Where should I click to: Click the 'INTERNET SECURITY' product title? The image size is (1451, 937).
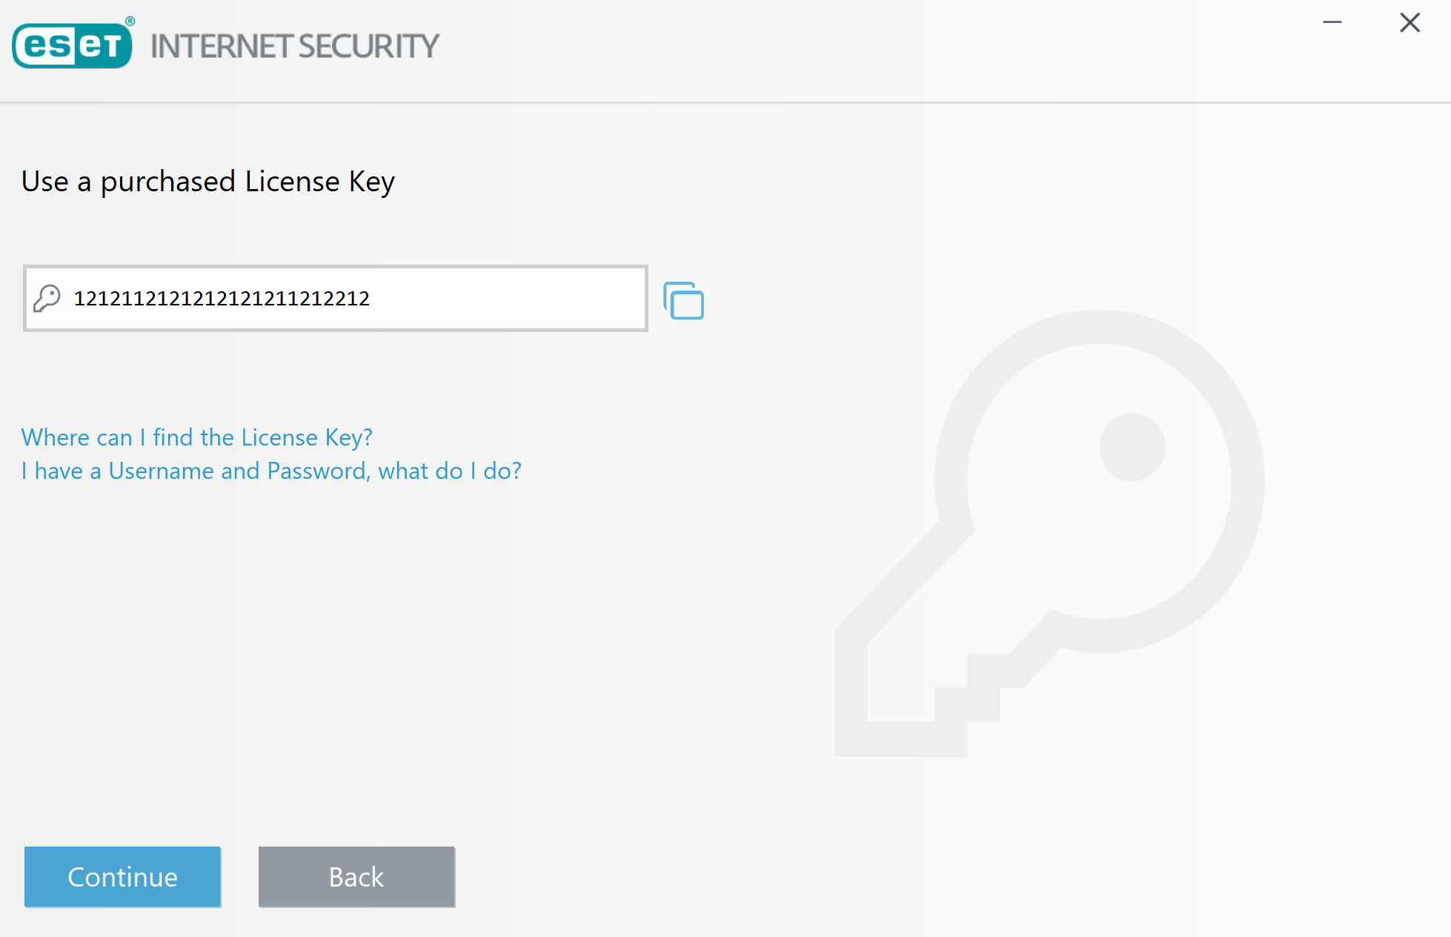295,46
